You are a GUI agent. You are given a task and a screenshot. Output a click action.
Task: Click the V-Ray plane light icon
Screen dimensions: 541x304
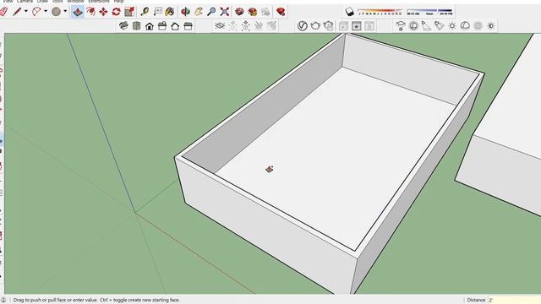(x=401, y=26)
